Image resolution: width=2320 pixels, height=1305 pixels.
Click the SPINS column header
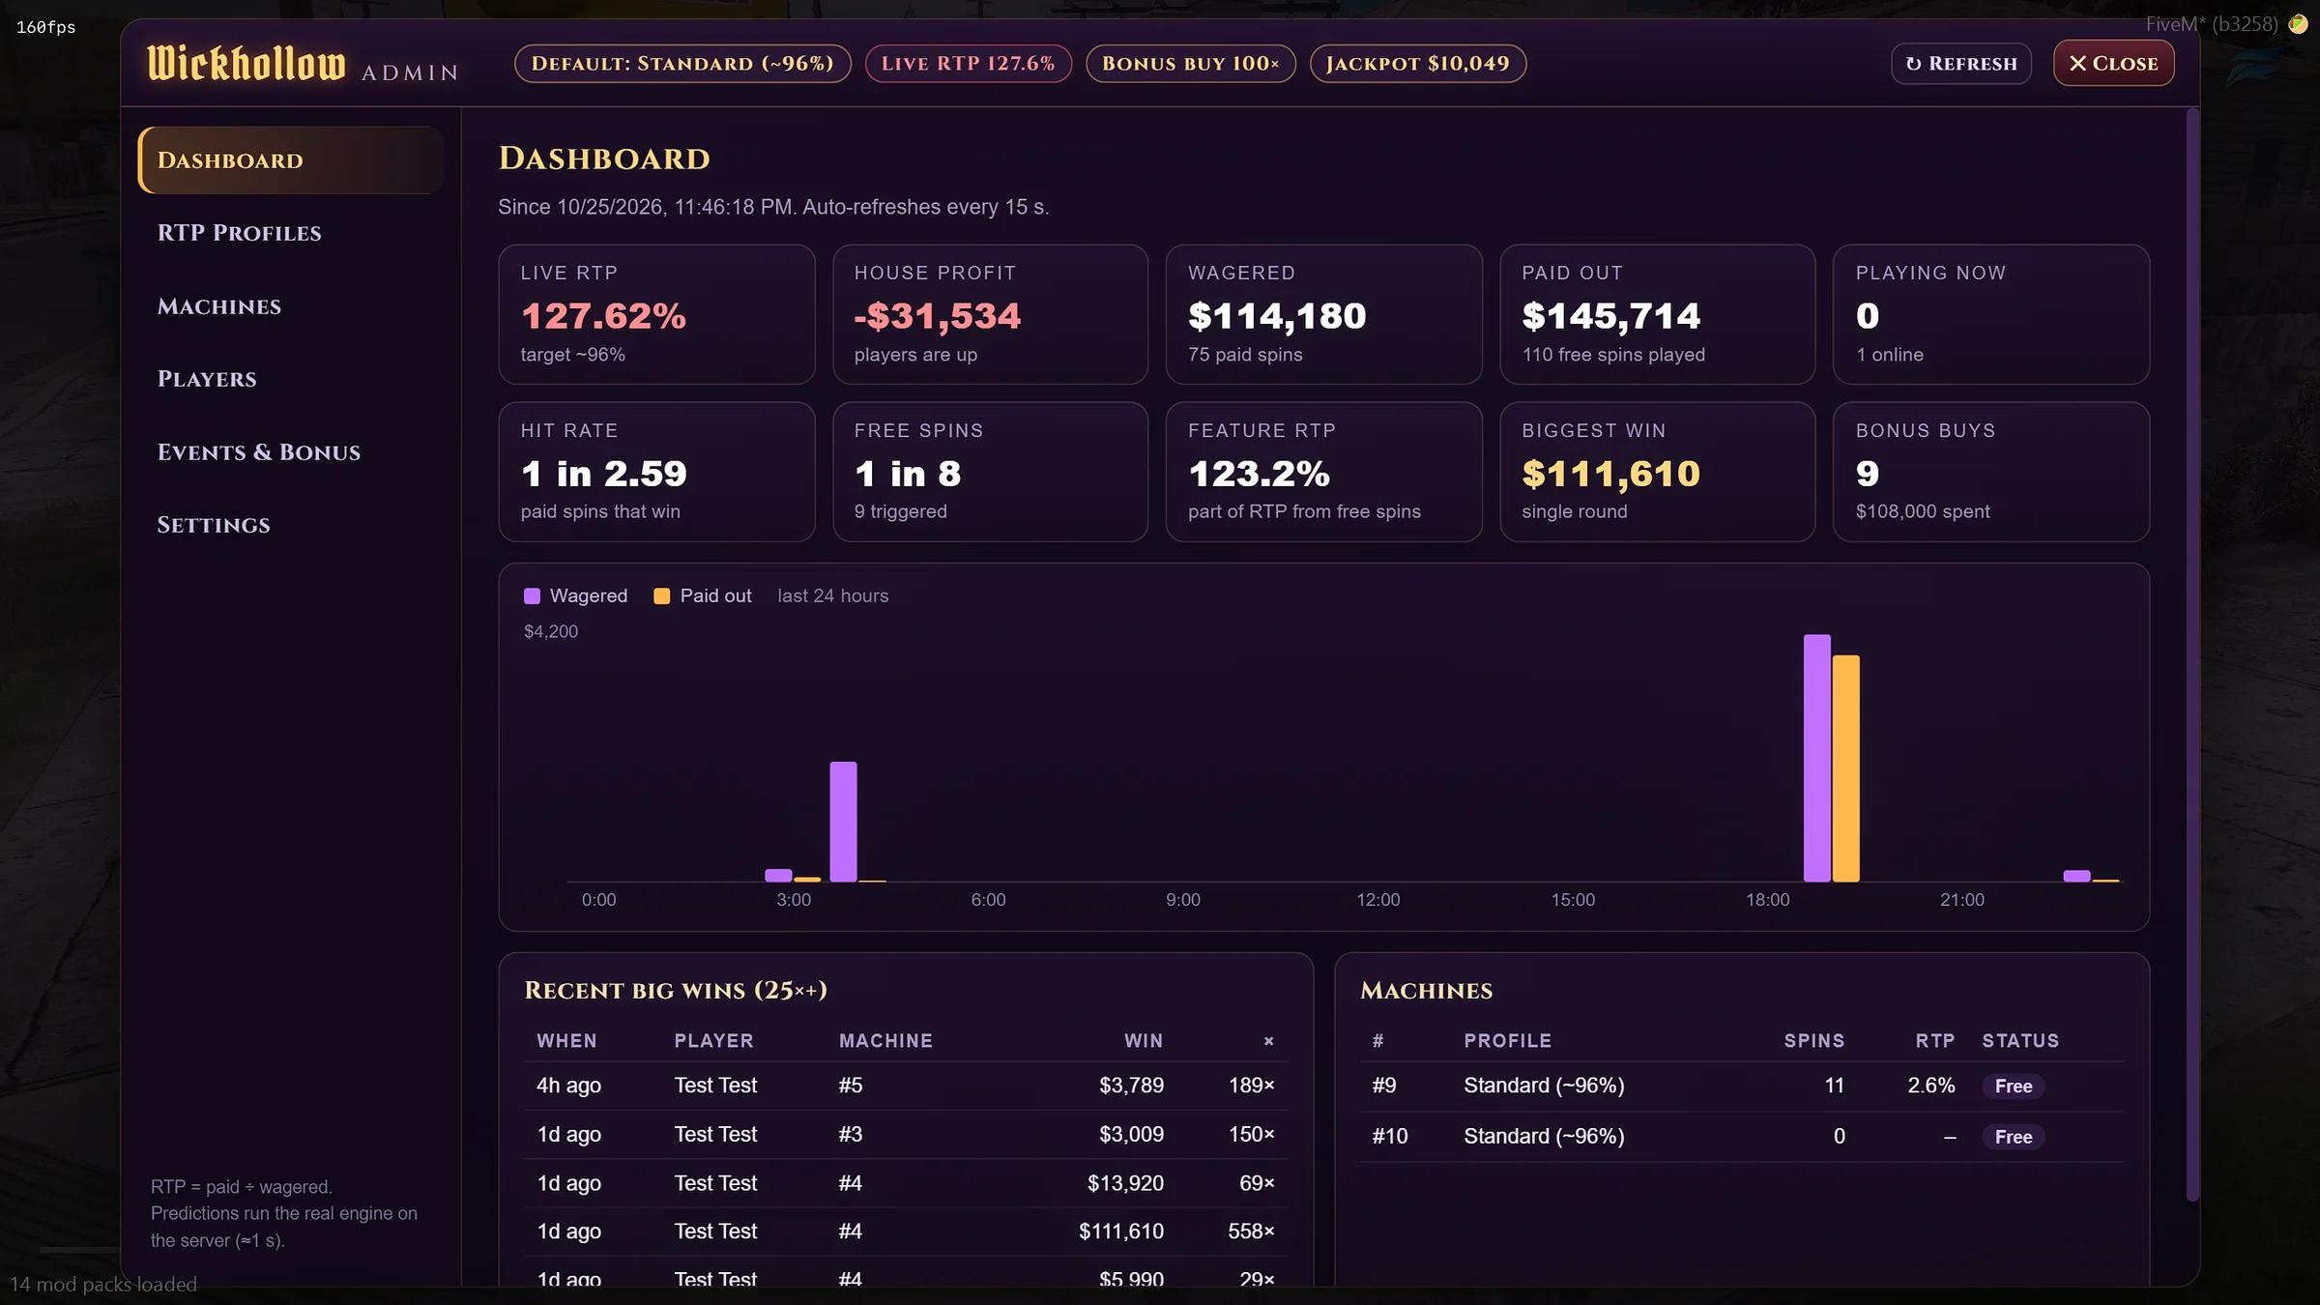pos(1813,1041)
